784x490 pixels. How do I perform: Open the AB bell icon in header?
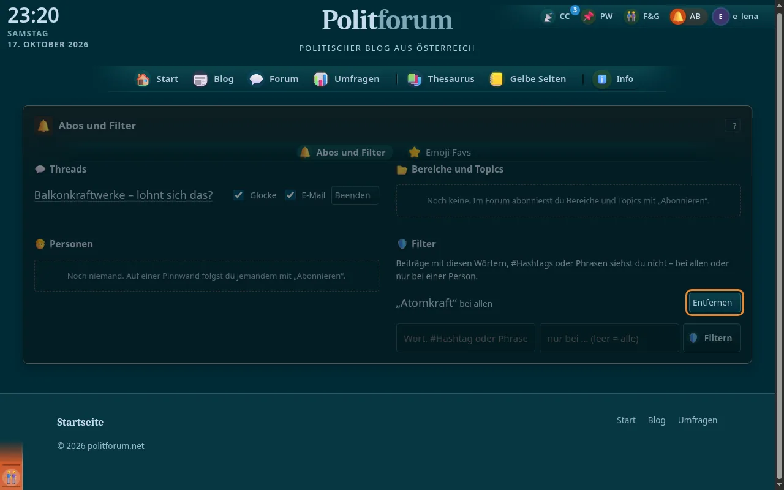tap(677, 17)
